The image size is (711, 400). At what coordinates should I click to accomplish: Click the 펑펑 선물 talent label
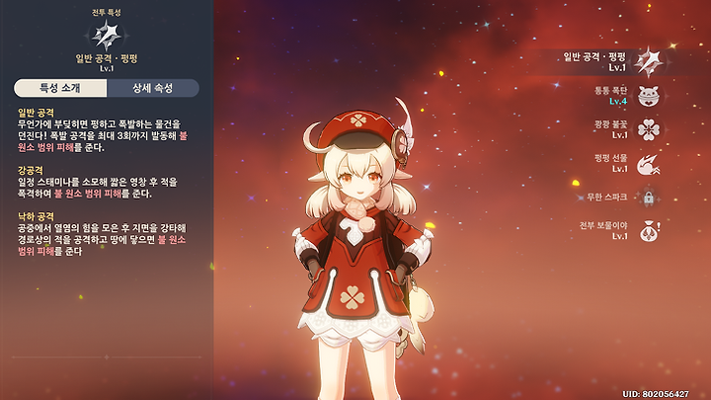pyautogui.click(x=610, y=158)
